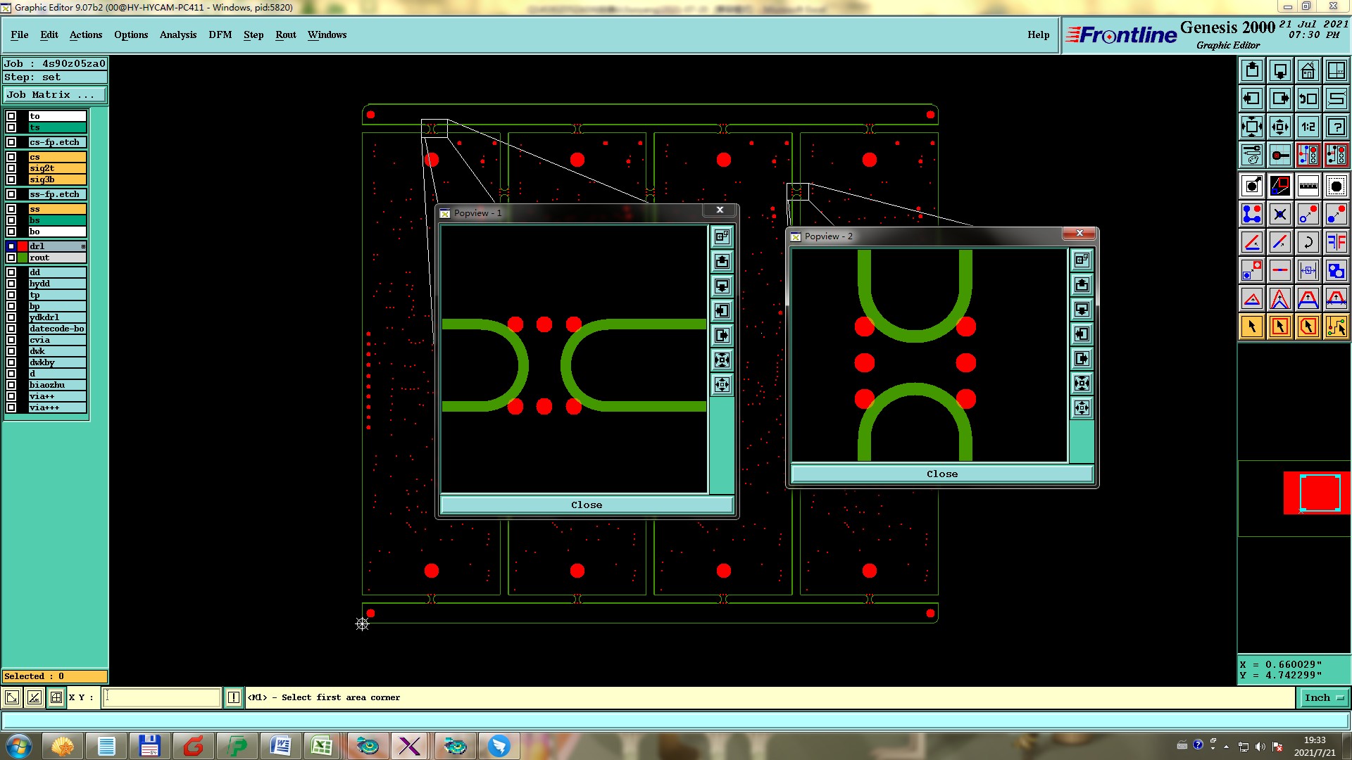Expand the Job Matrix panel

(x=55, y=94)
